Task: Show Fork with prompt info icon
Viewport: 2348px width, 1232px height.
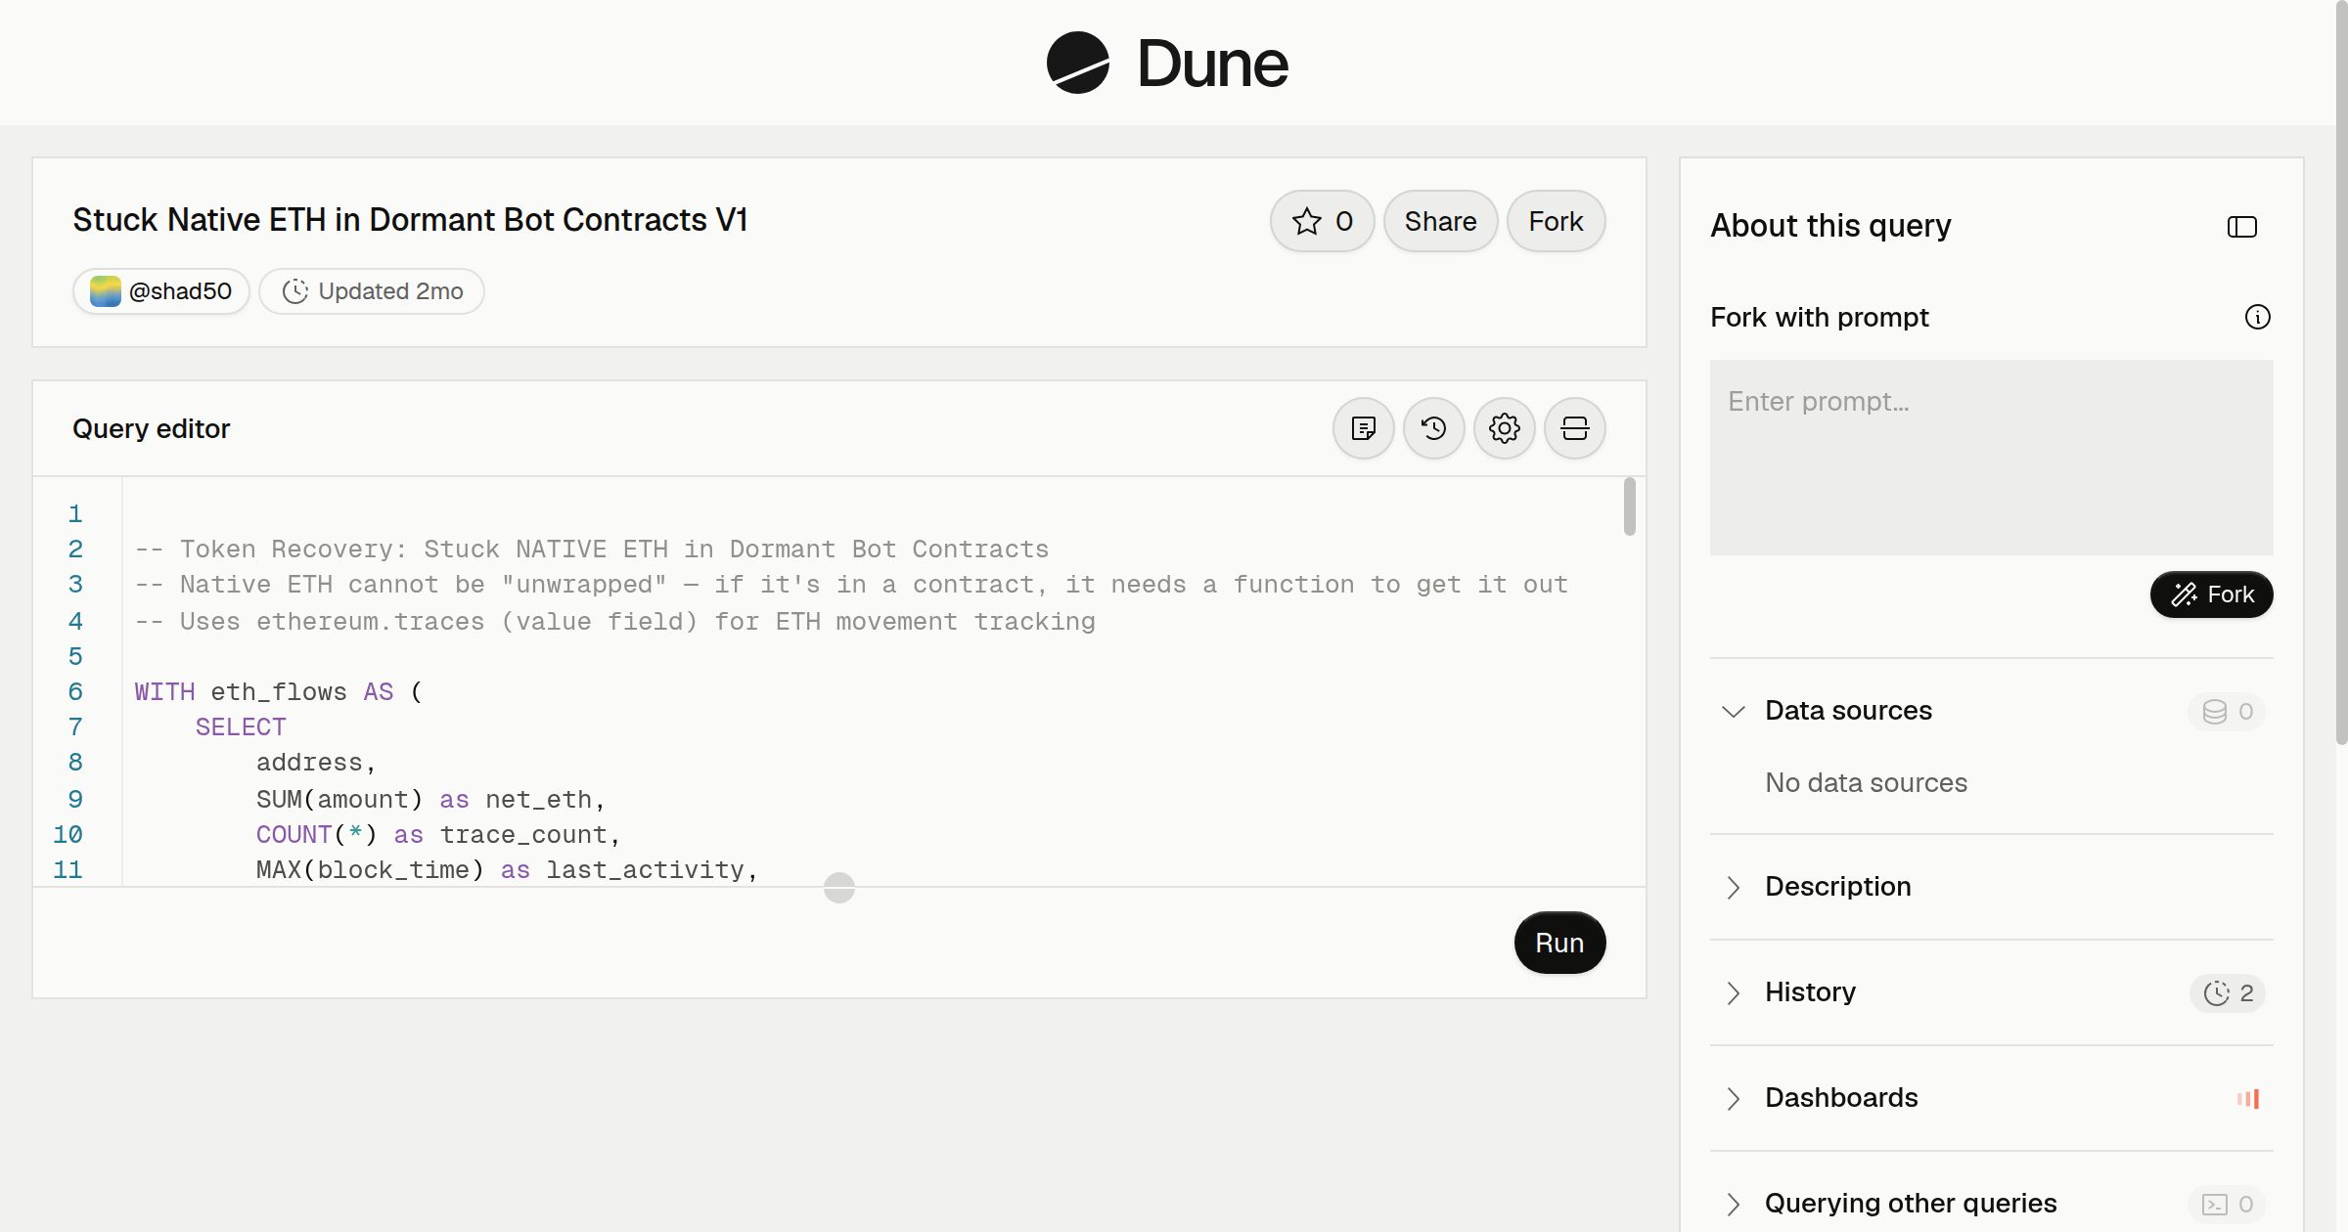Action: coord(2257,317)
